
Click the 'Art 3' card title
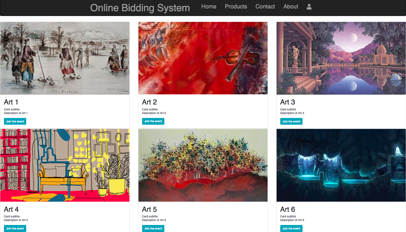tap(288, 102)
